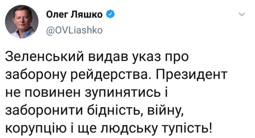Open the @OVLiashko handle link
Viewport: 255px width, 138px height.
(74, 30)
